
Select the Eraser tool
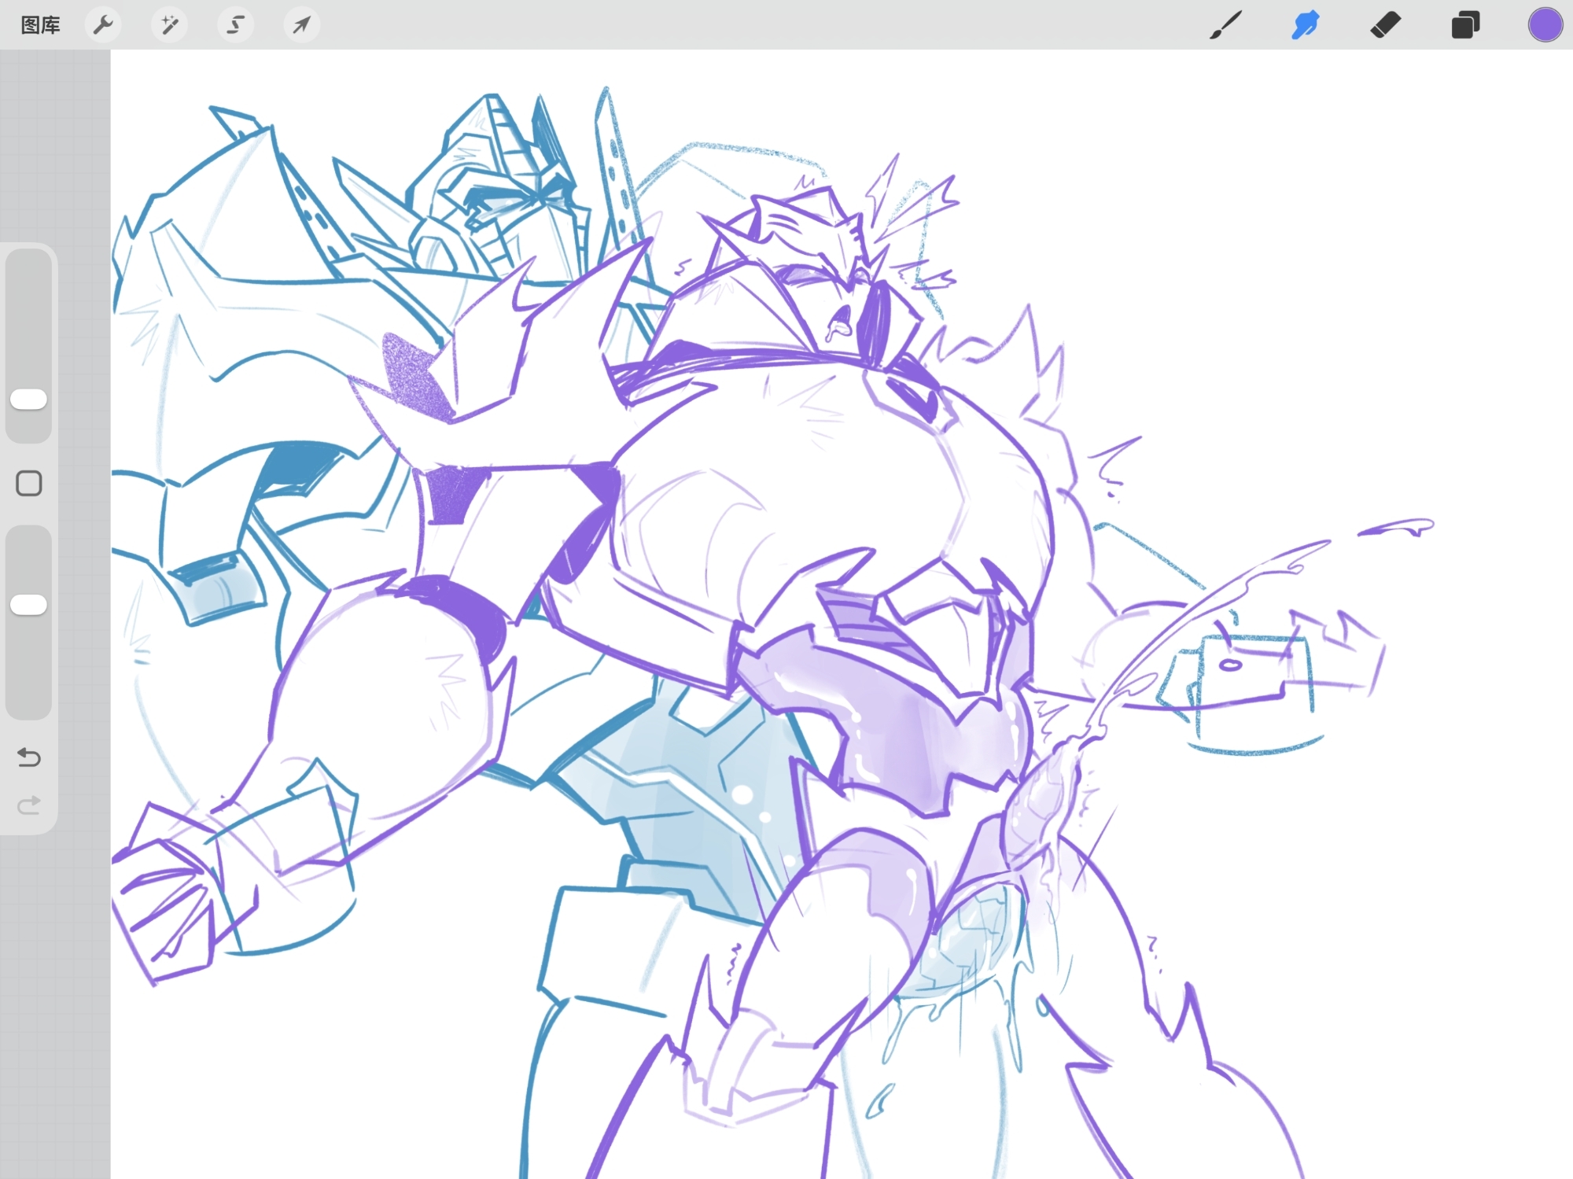pyautogui.click(x=1386, y=25)
